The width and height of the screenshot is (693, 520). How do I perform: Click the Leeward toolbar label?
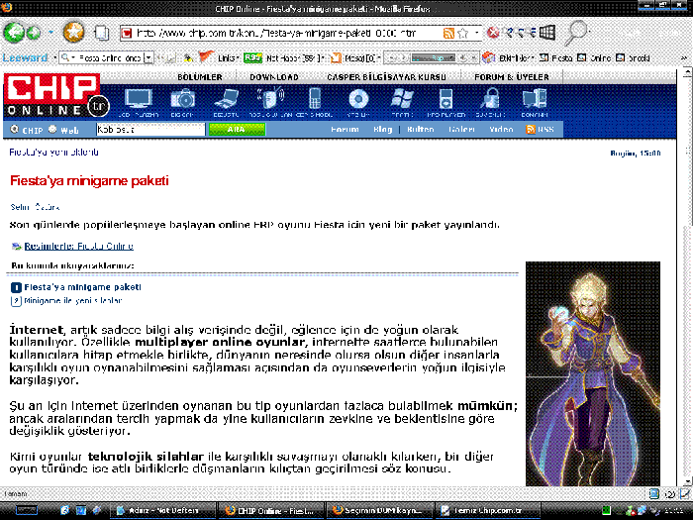pos(25,57)
